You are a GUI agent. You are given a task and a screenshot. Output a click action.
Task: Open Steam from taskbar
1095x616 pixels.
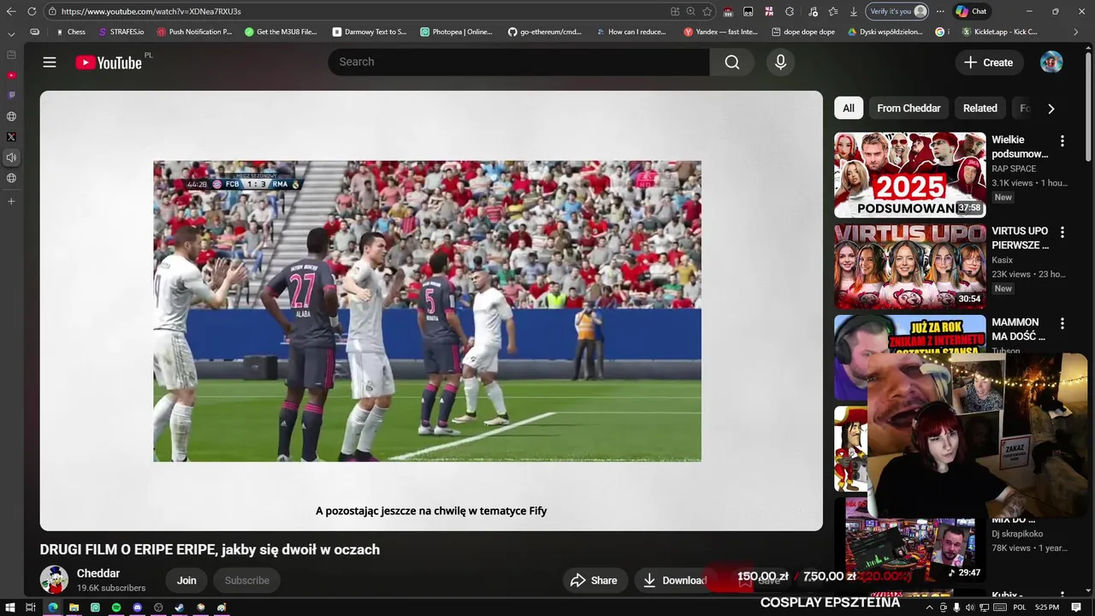179,607
